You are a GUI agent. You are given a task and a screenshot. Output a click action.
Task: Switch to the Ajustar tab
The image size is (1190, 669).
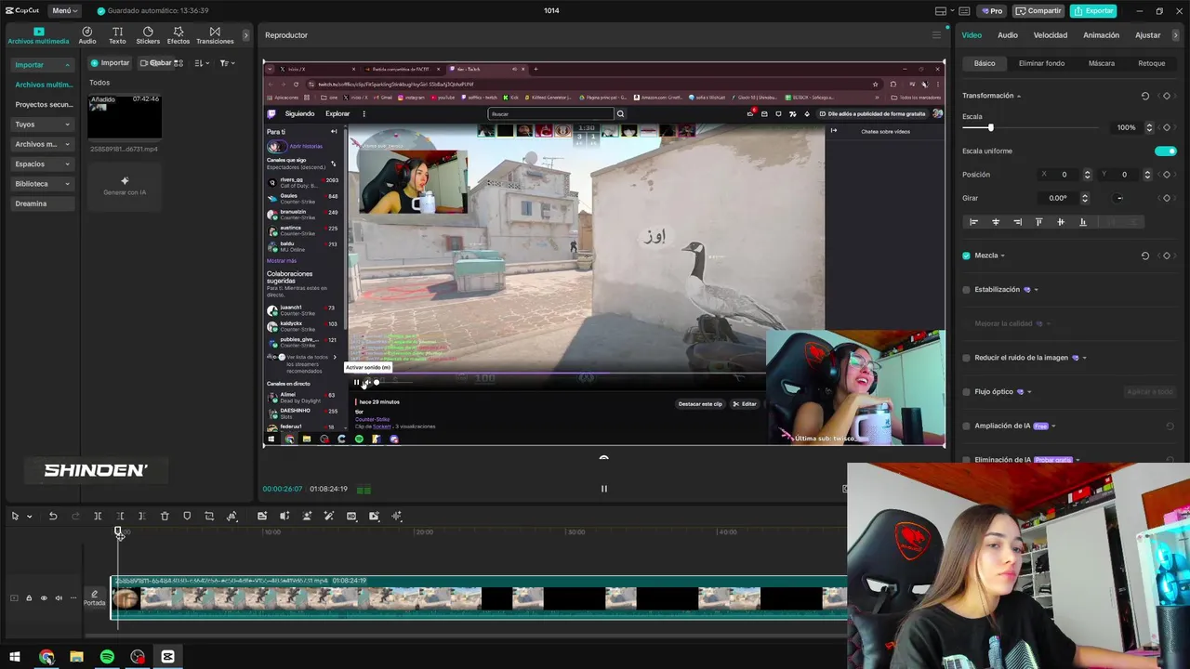coord(1148,35)
